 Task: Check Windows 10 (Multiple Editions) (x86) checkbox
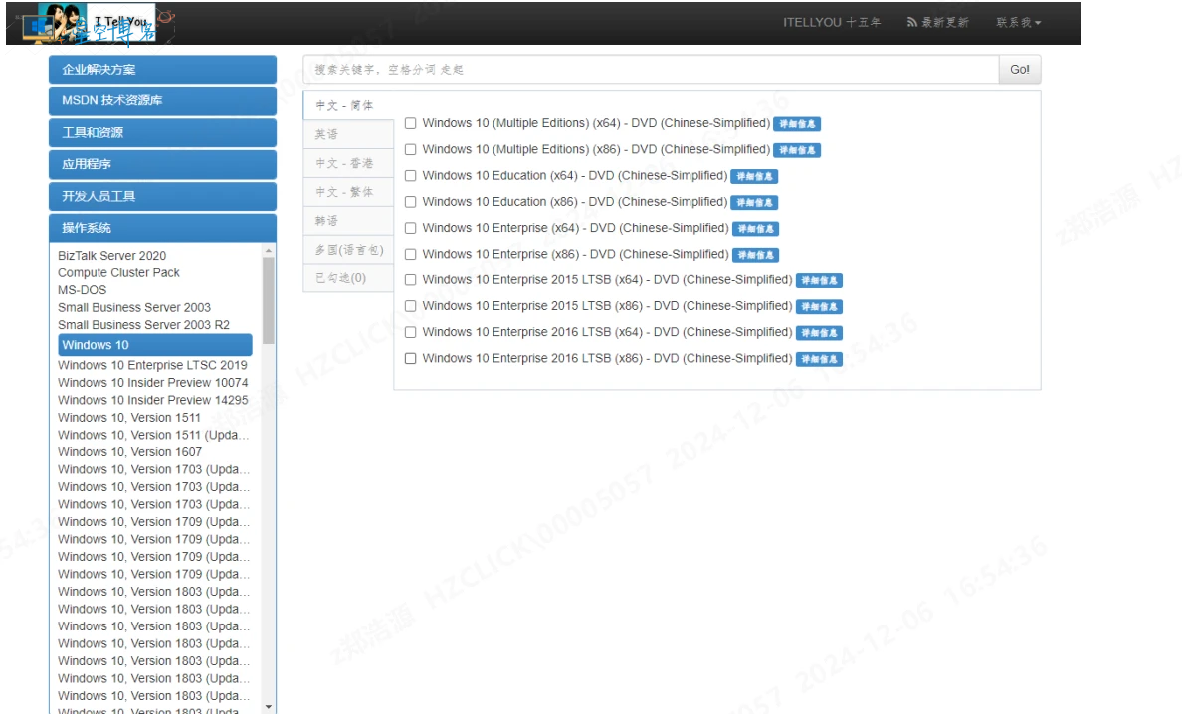coord(411,150)
